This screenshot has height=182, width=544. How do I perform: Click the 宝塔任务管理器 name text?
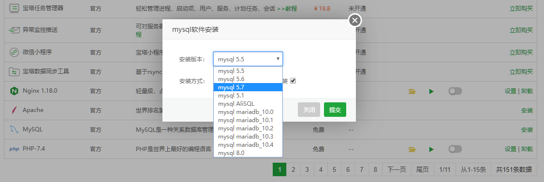pyautogui.click(x=43, y=8)
